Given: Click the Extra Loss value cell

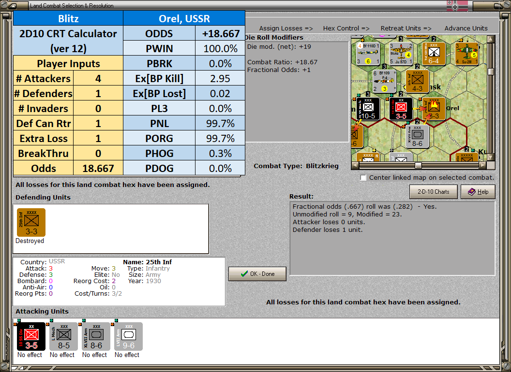Looking at the screenshot, I should [x=98, y=138].
